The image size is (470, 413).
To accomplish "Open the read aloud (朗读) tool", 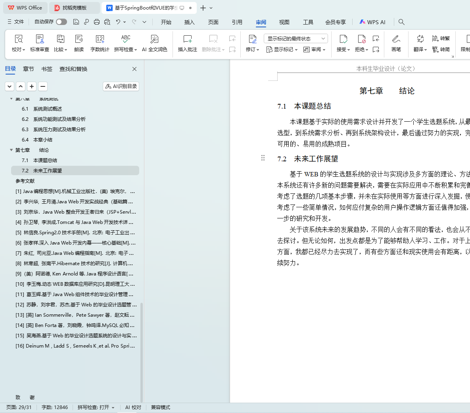I will coord(79,39).
